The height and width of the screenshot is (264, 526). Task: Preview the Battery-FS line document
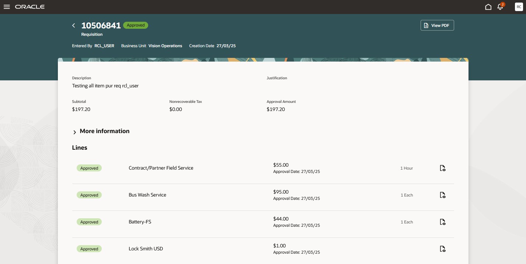point(442,222)
